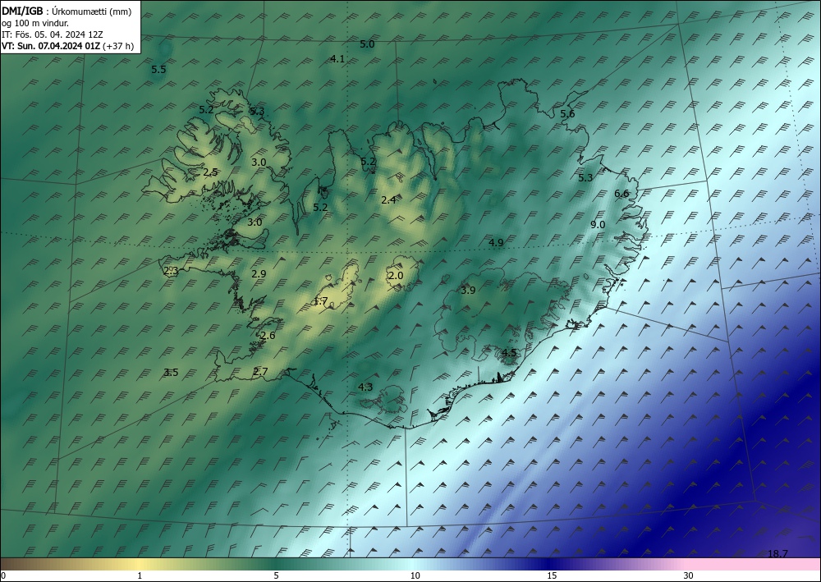Click the 'DMI/IGB : Úrkomumætti (mm)' title line

pyautogui.click(x=66, y=11)
